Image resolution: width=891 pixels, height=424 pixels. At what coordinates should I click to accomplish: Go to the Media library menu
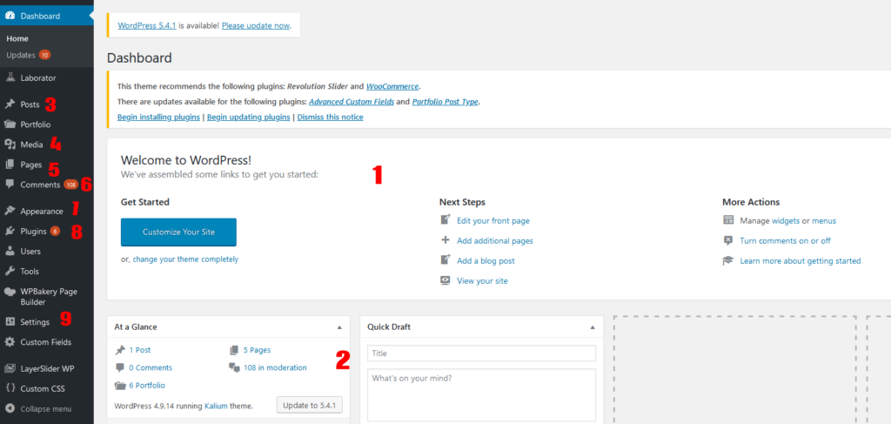pyautogui.click(x=31, y=145)
